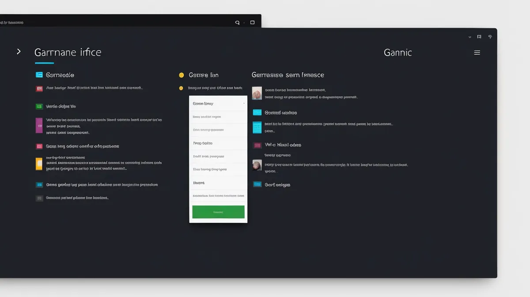Click the cyan icon beside the Garneatie heading
This screenshot has width=530, height=297.
tap(39, 75)
